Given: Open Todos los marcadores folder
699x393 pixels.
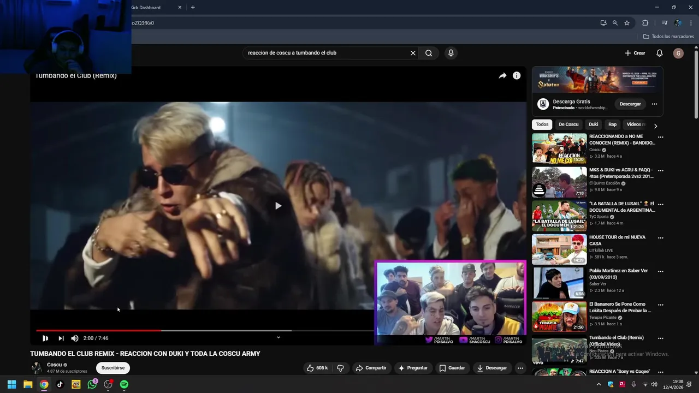Looking at the screenshot, I should point(668,37).
